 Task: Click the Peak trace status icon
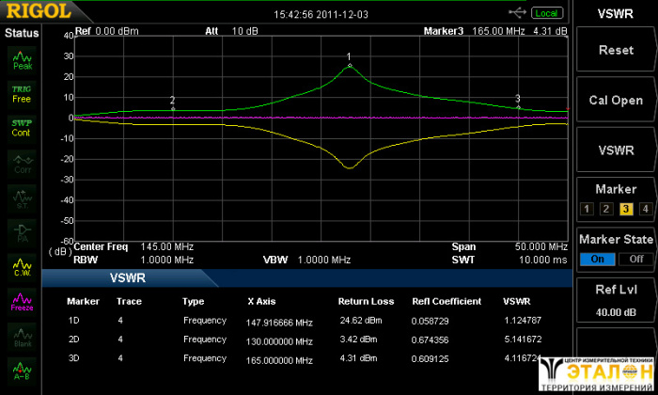coord(22,60)
